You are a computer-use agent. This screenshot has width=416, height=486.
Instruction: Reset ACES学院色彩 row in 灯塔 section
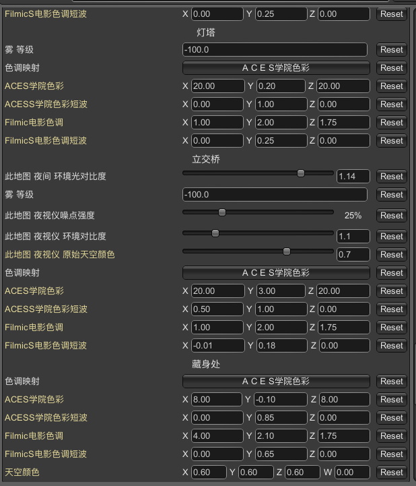coord(392,86)
